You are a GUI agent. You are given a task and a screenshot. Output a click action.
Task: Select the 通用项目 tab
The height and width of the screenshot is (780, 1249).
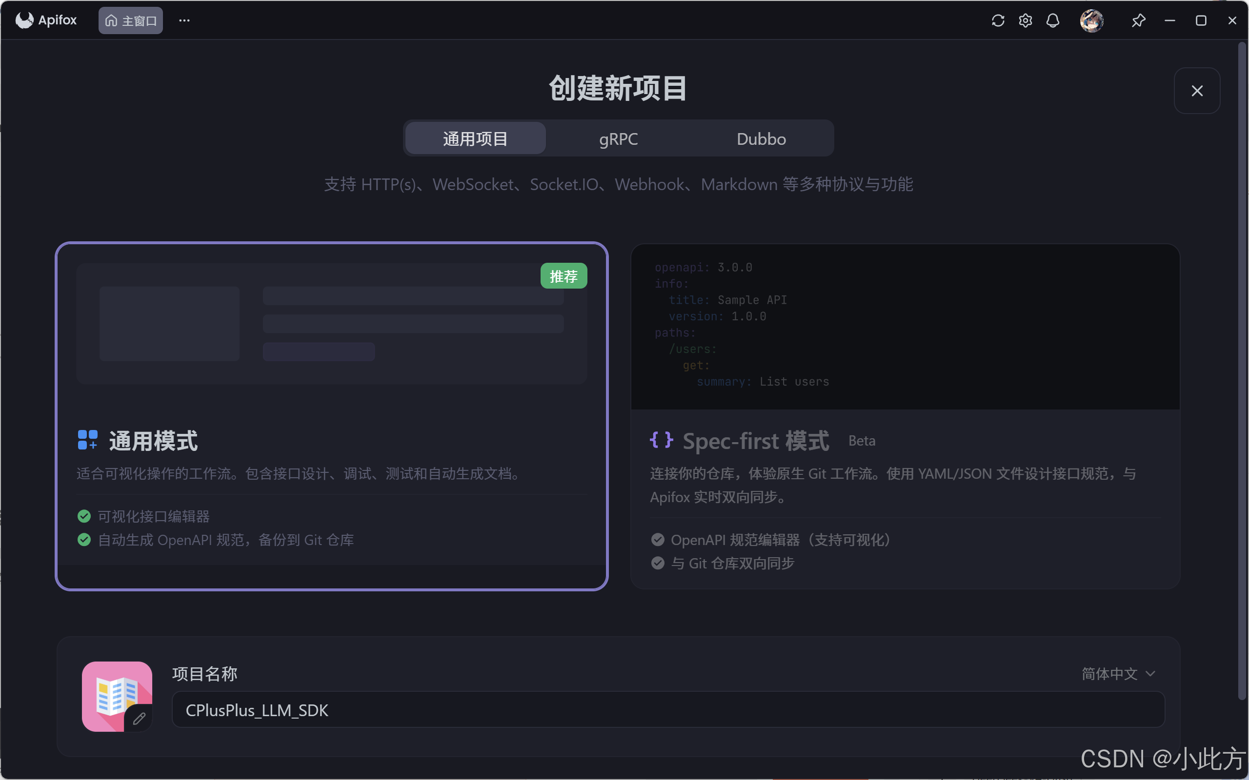[475, 138]
